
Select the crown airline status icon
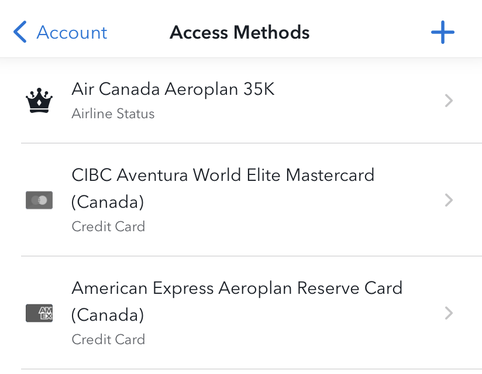pyautogui.click(x=39, y=99)
